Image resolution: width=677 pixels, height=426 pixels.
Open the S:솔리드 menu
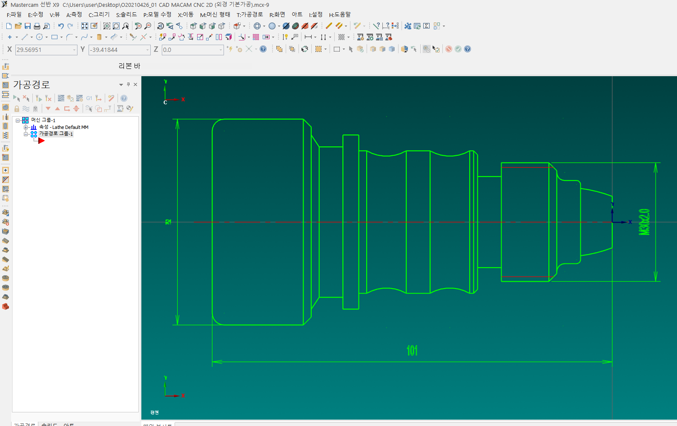click(126, 14)
